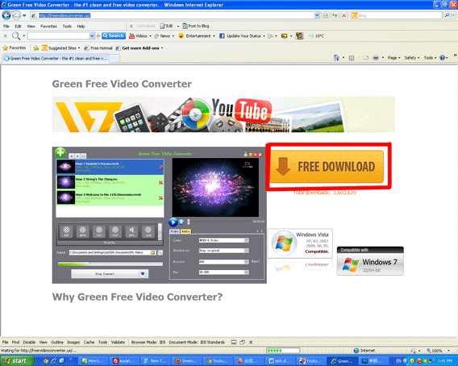The image size is (458, 366).
Task: Expand the dropdown arrow beside the toolbar Edit button
Action: pyautogui.click(x=178, y=26)
